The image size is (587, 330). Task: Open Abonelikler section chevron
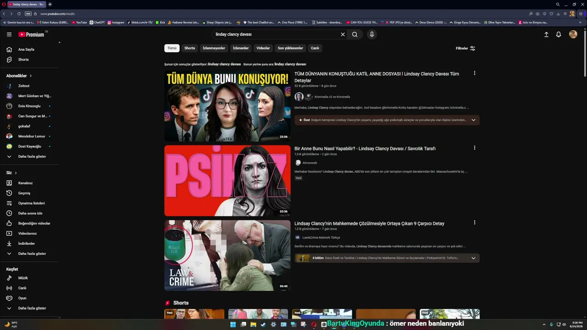coord(31,76)
